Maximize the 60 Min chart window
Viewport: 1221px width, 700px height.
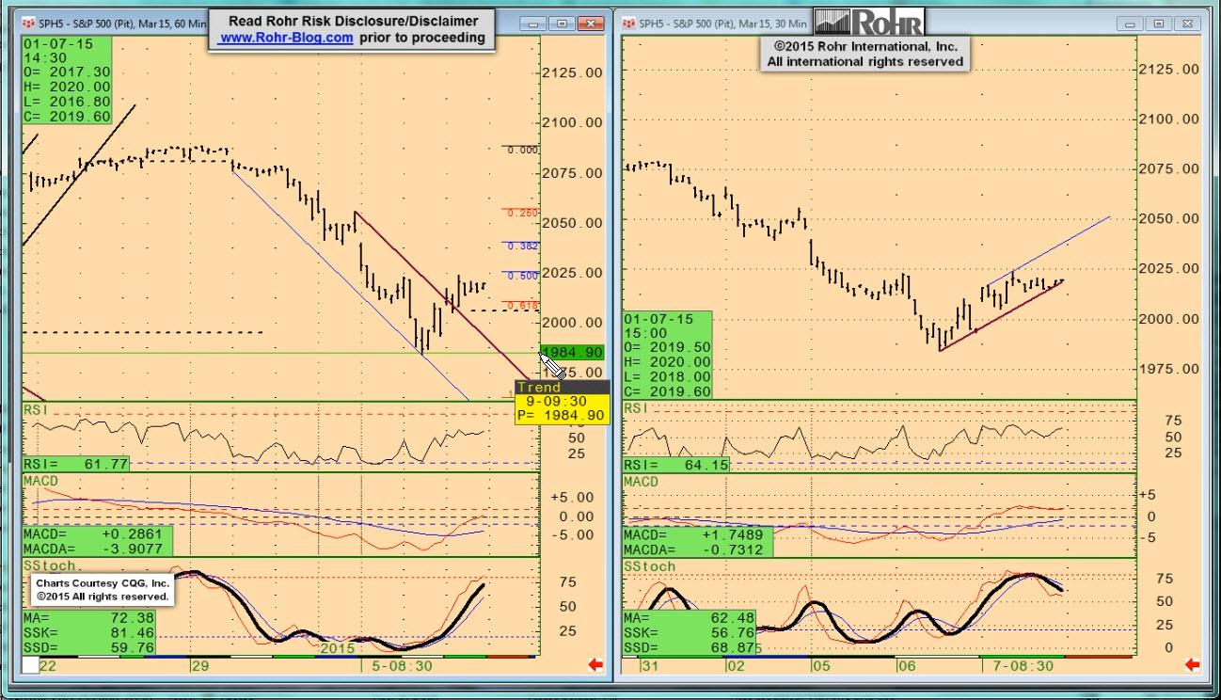[x=563, y=24]
